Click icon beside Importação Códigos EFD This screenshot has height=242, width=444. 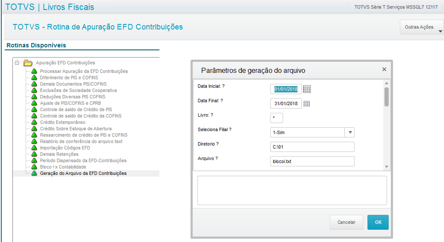tap(34, 148)
